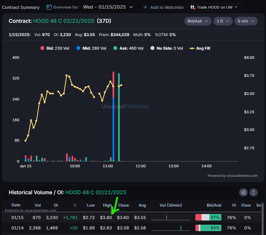This screenshot has height=235, width=266.
Task: Sort table by Low column header
Action: coord(91,205)
